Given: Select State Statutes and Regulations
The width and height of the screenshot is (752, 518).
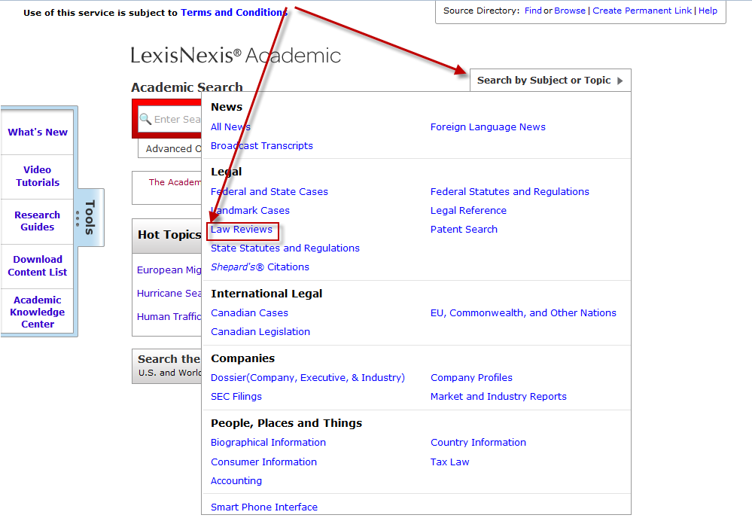Looking at the screenshot, I should tap(285, 248).
